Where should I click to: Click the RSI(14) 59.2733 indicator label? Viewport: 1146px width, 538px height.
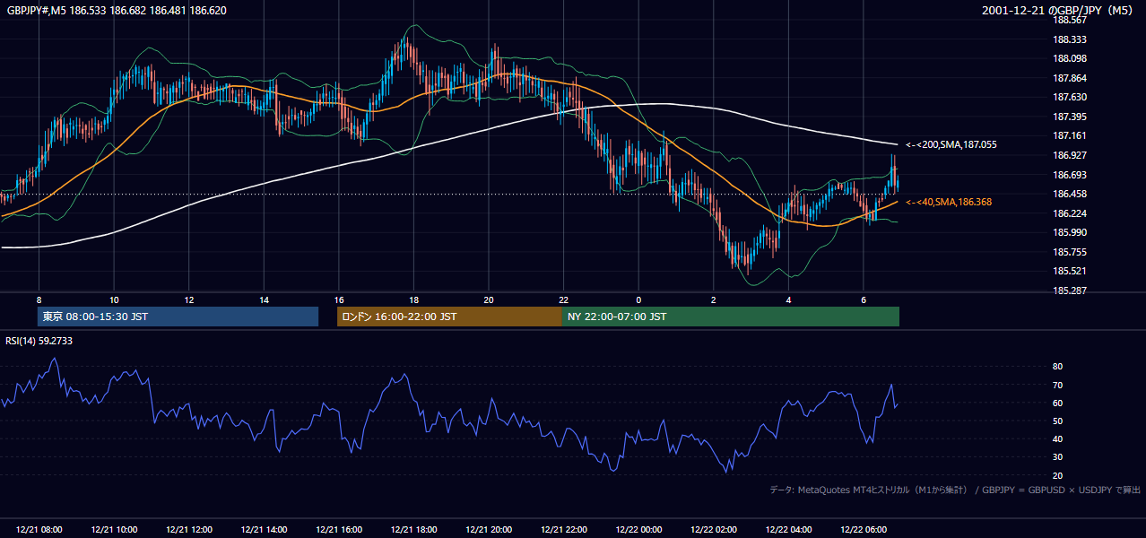pyautogui.click(x=39, y=341)
